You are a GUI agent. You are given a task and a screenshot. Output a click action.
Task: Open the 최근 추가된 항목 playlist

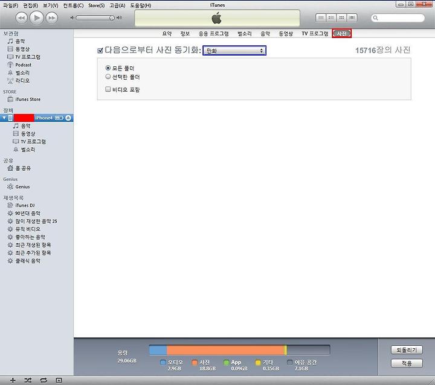click(x=33, y=253)
